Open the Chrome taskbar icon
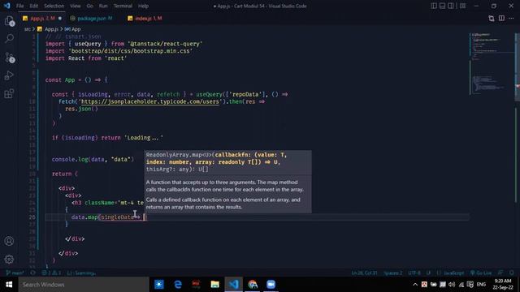This screenshot has height=292, width=520. (253, 285)
